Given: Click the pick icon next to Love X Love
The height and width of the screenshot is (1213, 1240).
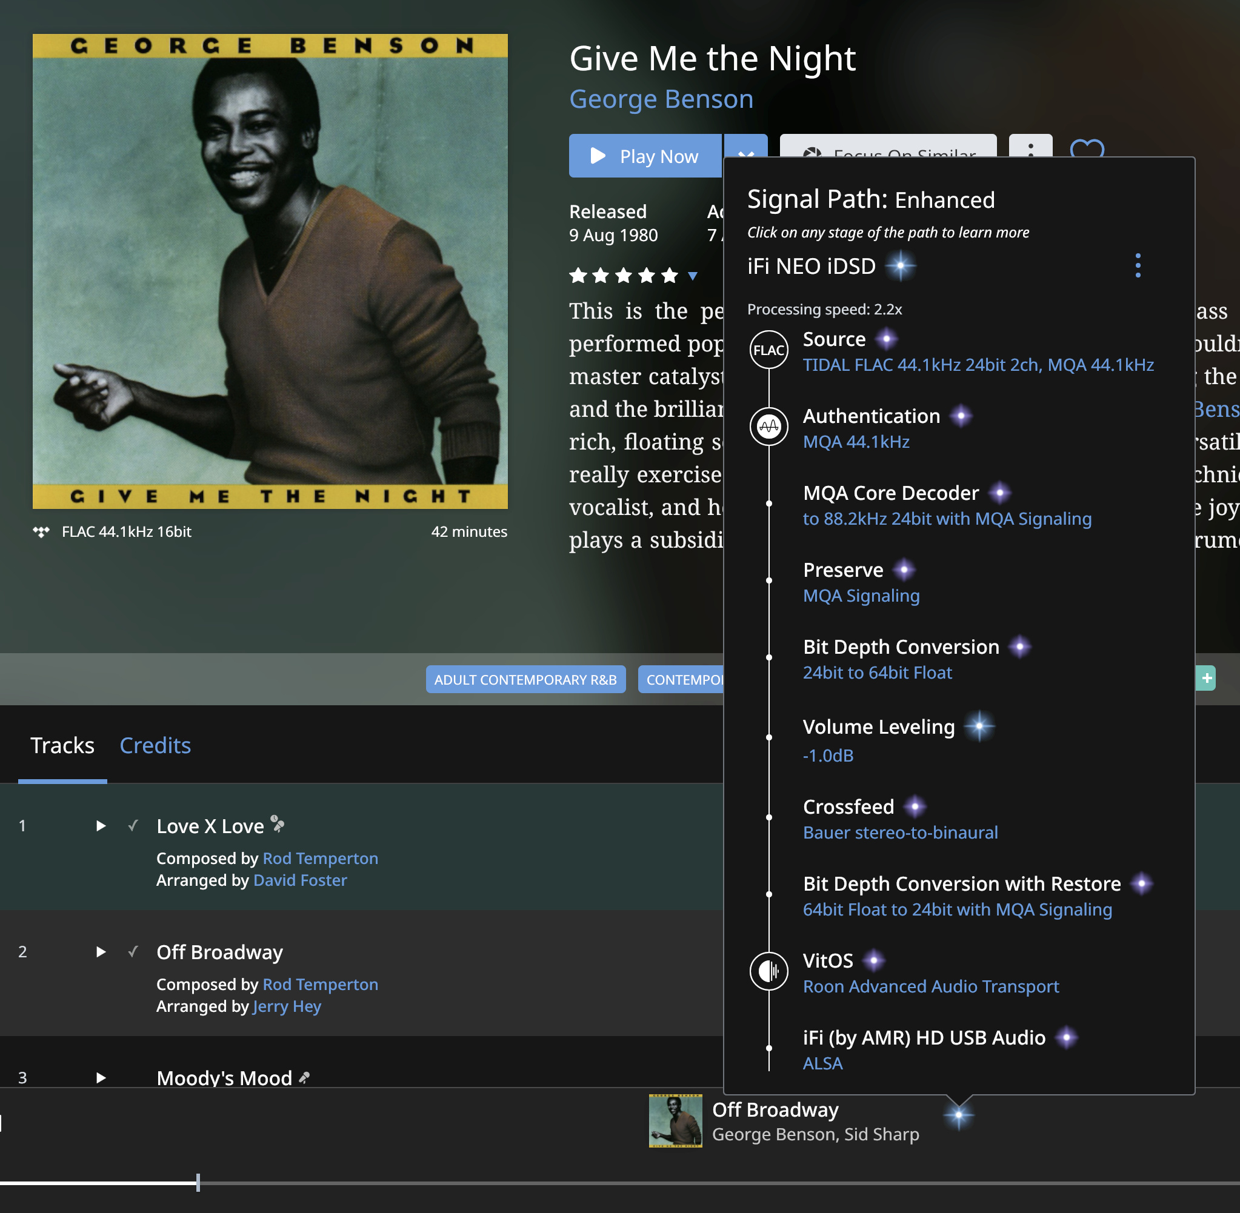Looking at the screenshot, I should point(277,824).
